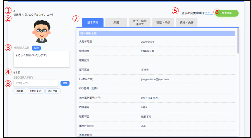This screenshot has height=138, width=251.
Task: Click the 保存 button beside MESSAGE
Action: click(36, 48)
